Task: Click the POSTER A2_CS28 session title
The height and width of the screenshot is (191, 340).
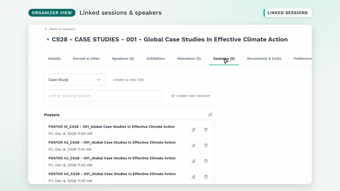Action: (x=112, y=142)
